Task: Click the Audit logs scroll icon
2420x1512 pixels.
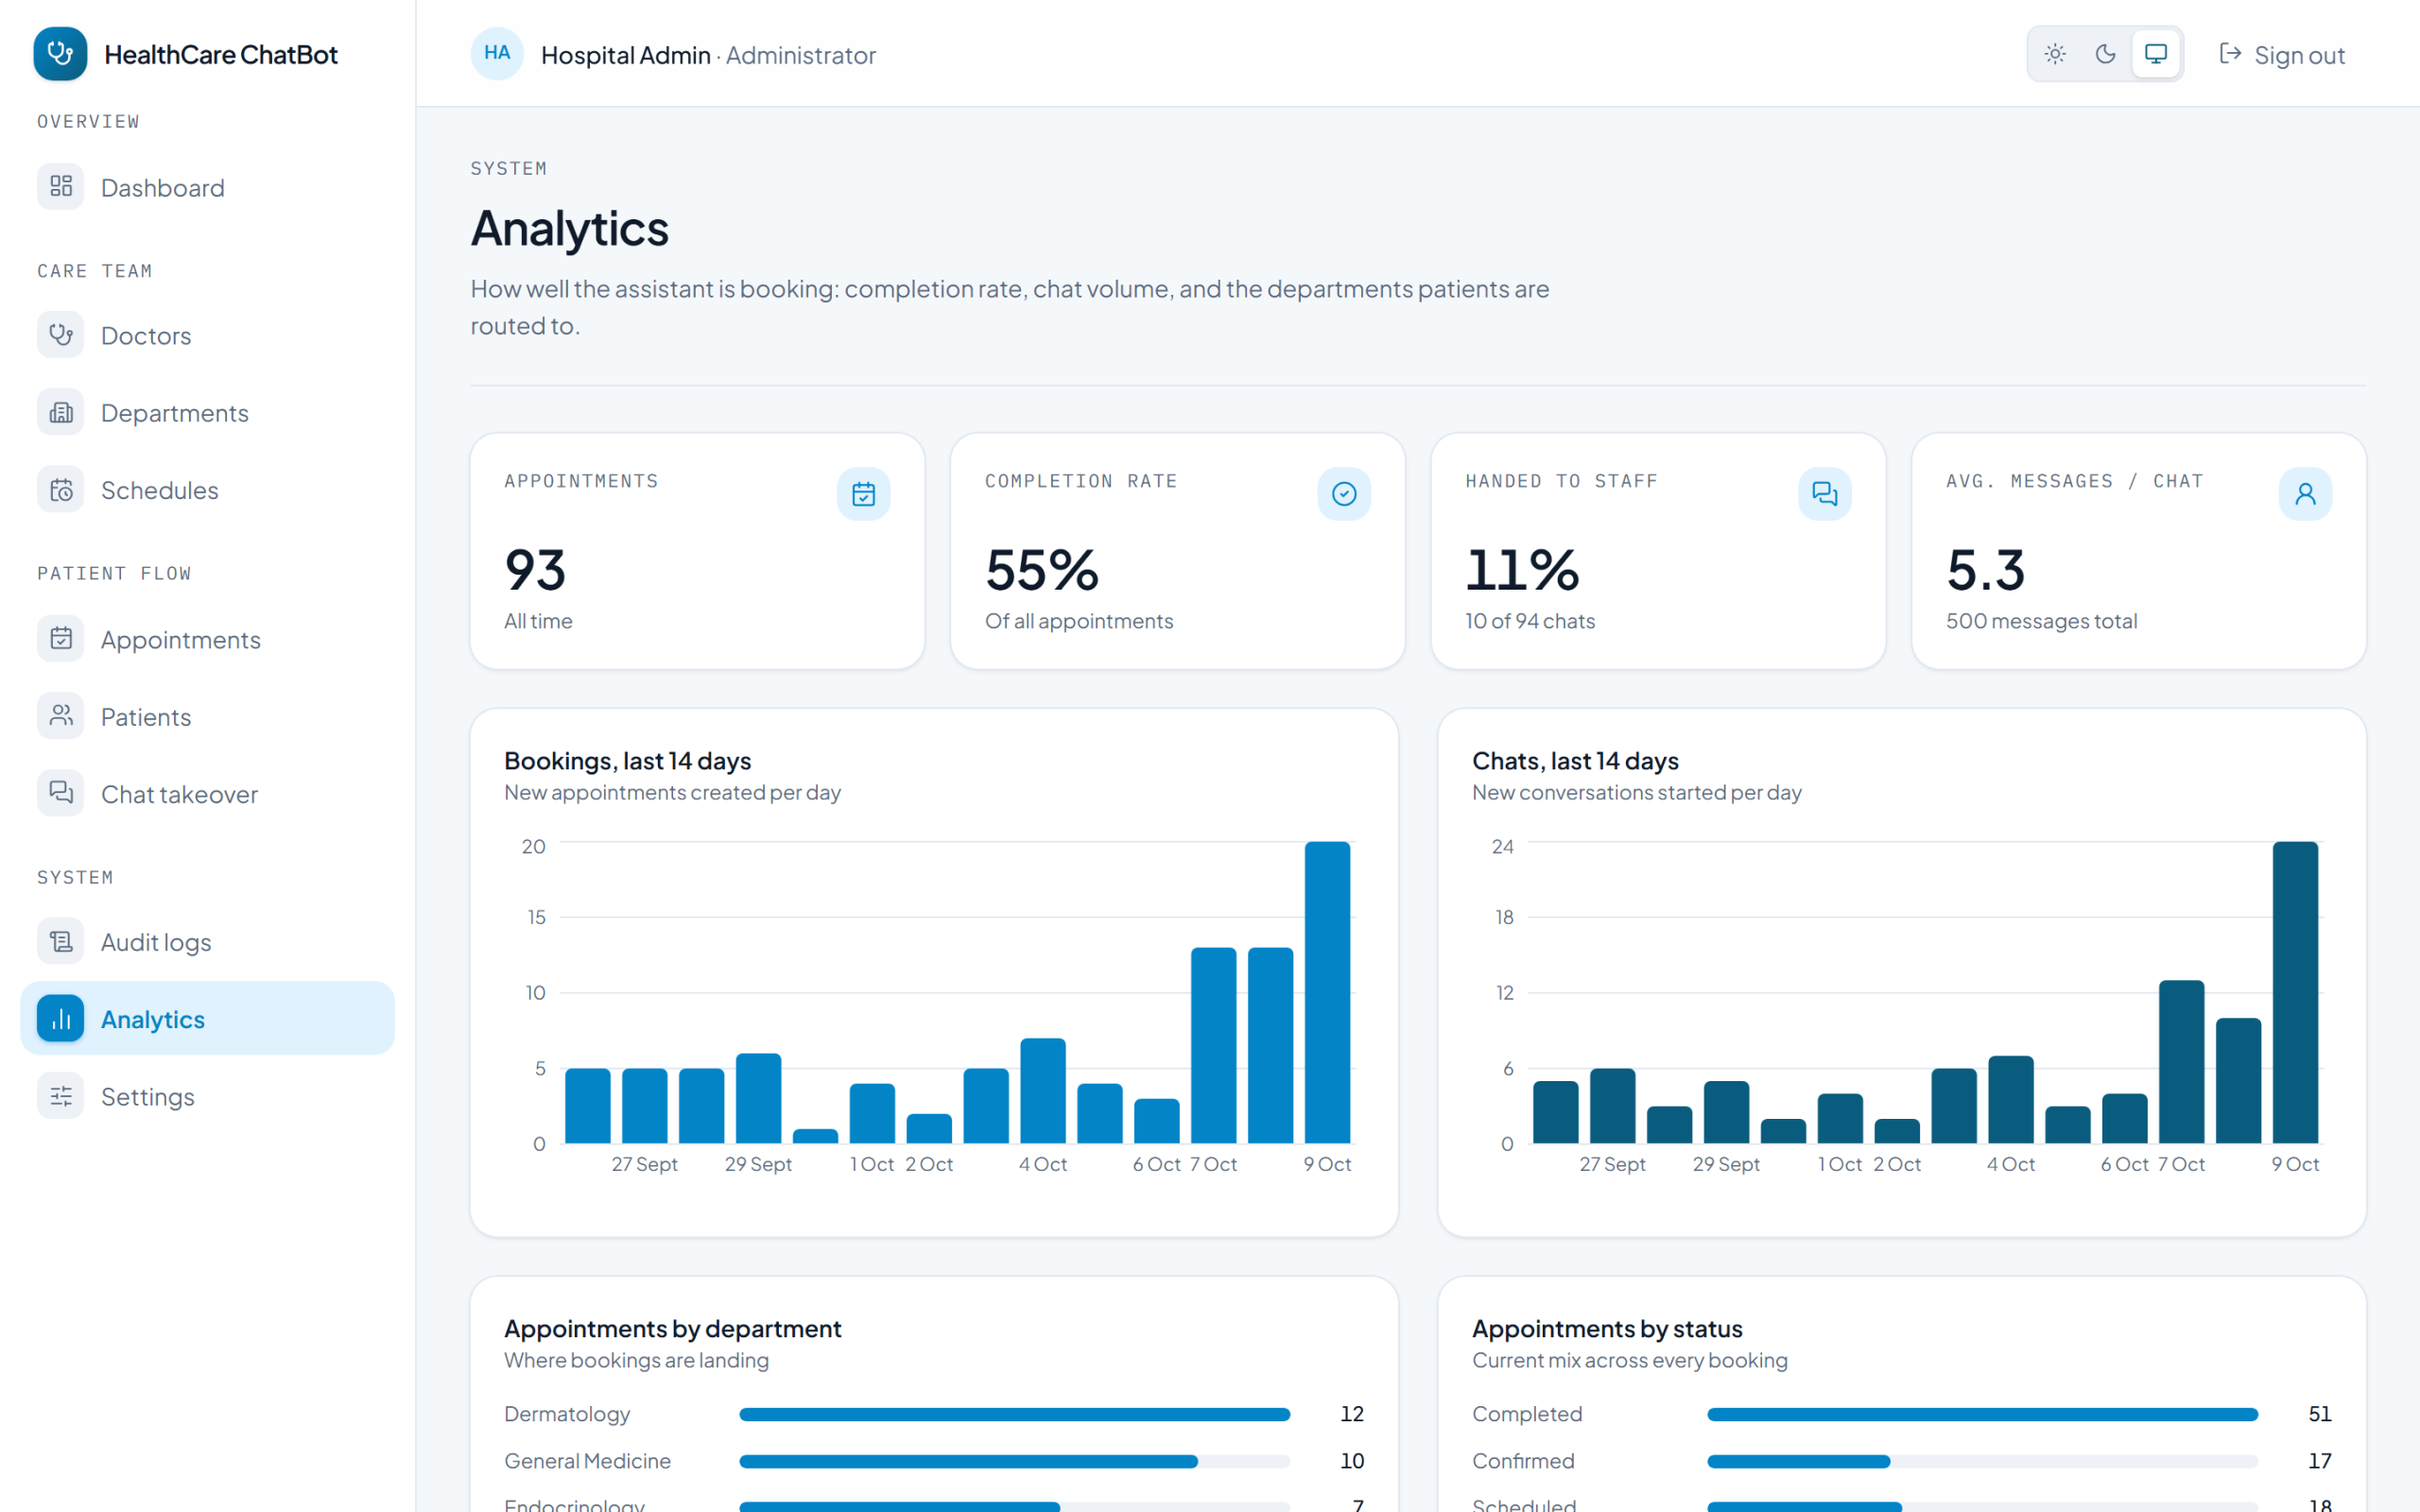Action: pyautogui.click(x=61, y=942)
